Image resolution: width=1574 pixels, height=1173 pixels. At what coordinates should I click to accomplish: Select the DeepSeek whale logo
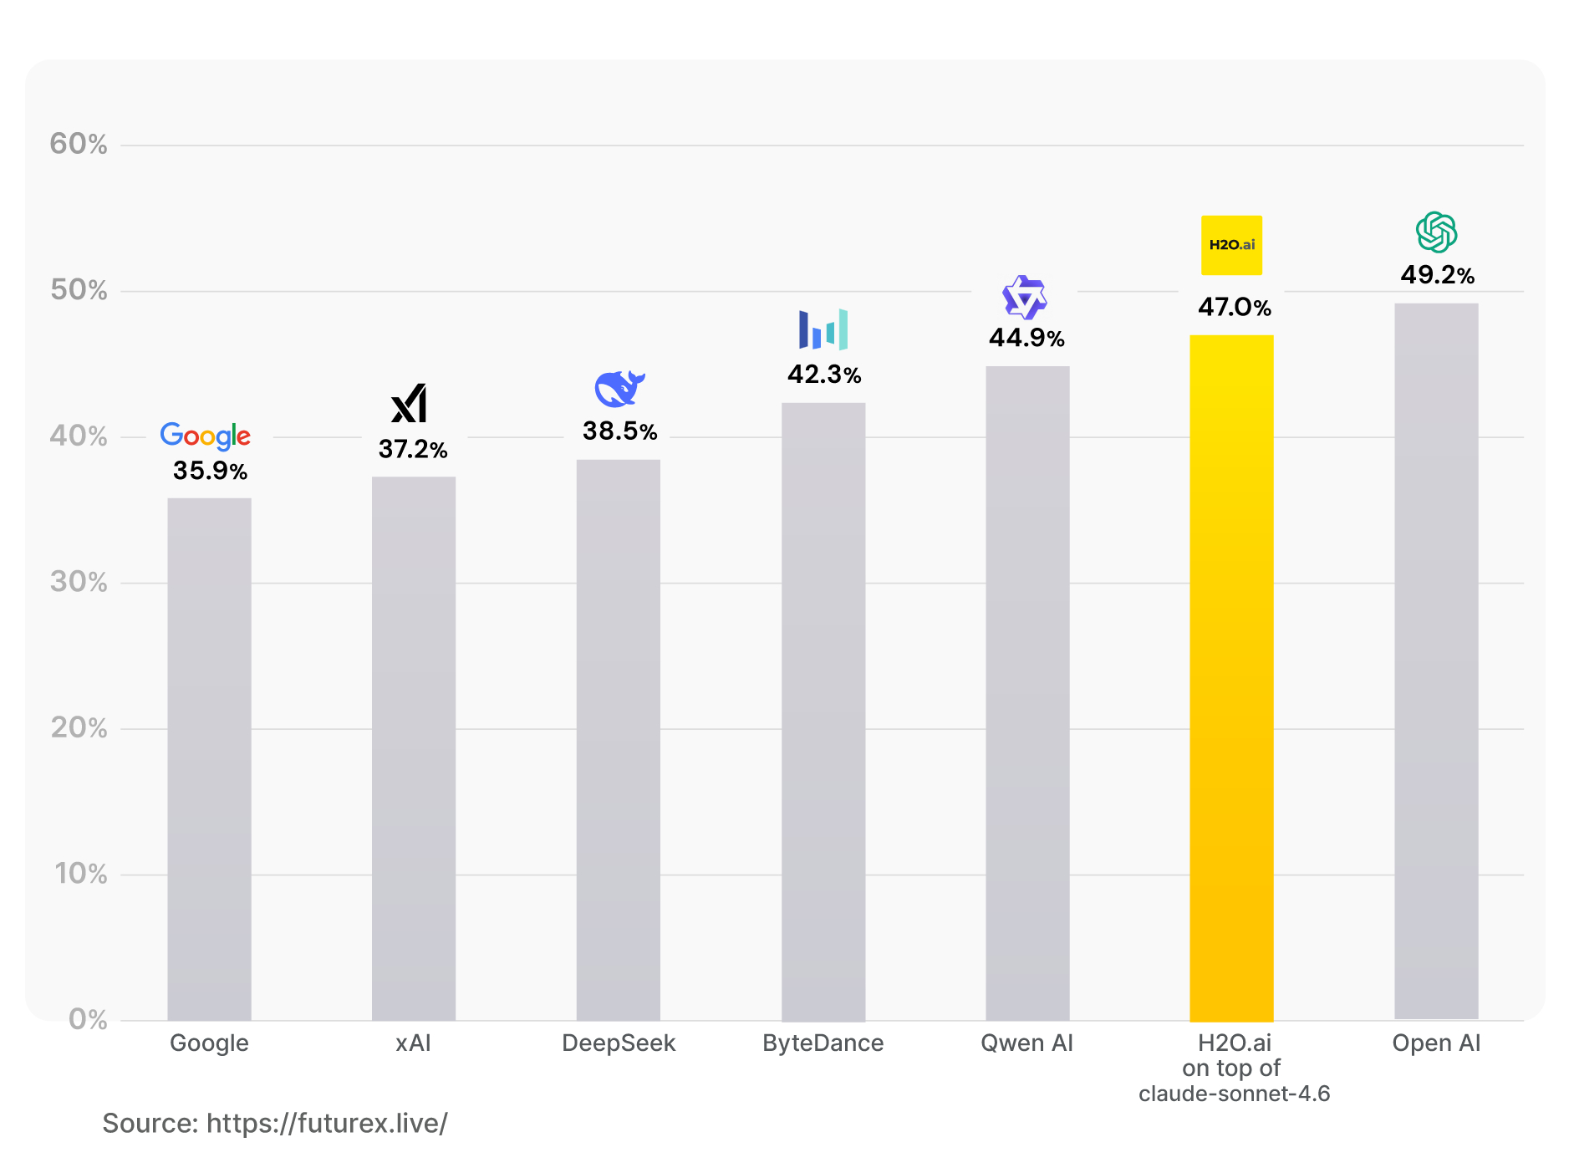(619, 389)
